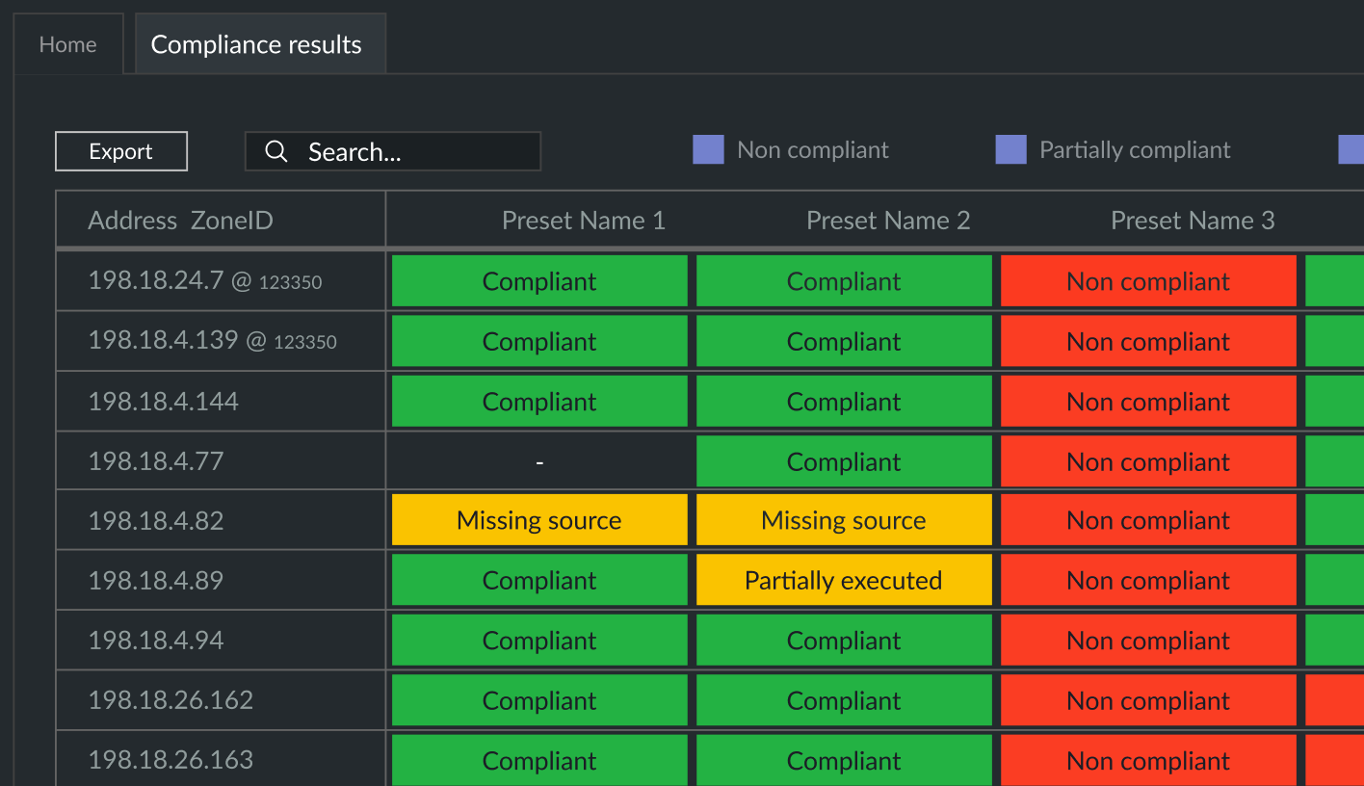Image resolution: width=1364 pixels, height=786 pixels.
Task: Open Missing source cell under Preset Name 2
Action: point(844,521)
